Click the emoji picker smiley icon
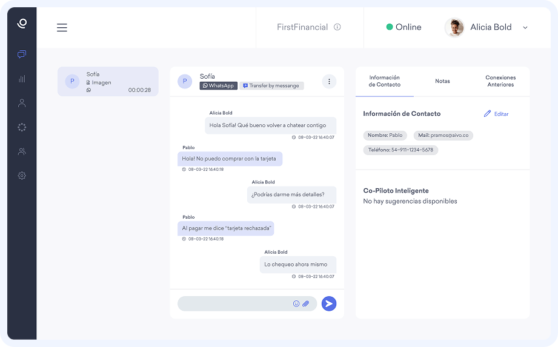This screenshot has height=347, width=558. 296,304
